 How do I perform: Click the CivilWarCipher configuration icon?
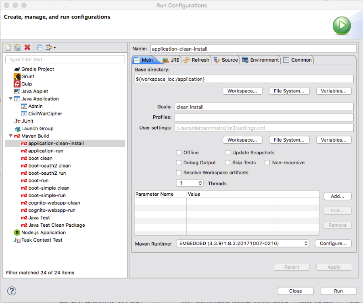point(24,114)
